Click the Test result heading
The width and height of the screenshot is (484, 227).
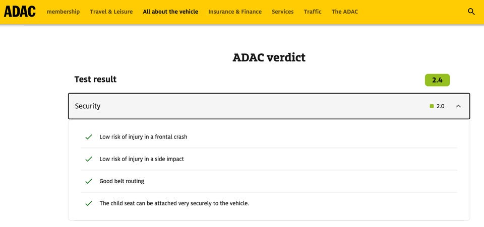tap(95, 80)
